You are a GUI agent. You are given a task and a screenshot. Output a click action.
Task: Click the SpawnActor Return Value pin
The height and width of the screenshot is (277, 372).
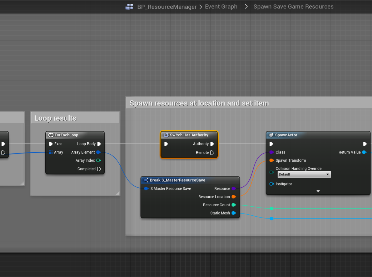[364, 152]
